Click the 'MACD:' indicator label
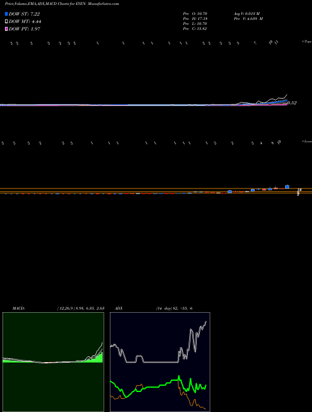Screen dimensions: 312x412 (x=19, y=308)
